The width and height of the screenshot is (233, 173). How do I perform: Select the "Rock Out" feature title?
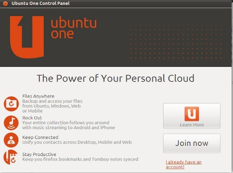32,118
